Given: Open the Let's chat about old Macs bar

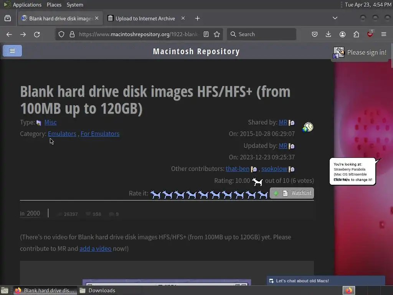Looking at the screenshot, I should [x=325, y=281].
